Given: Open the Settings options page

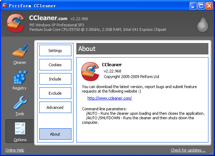Looking at the screenshot, I should 55,51.
